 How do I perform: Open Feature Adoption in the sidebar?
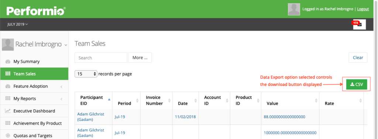34,86
